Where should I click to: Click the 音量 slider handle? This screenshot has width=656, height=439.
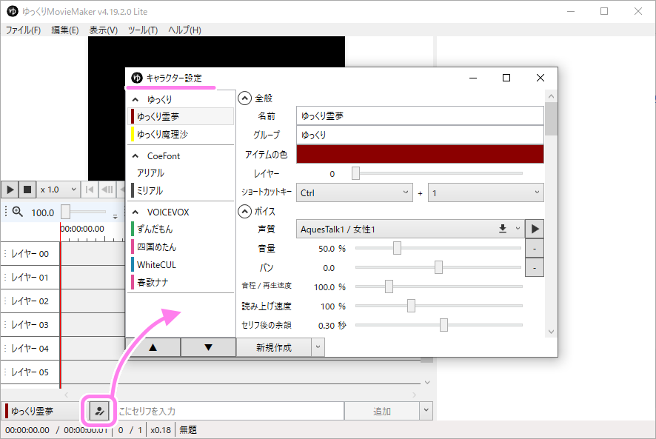coord(397,248)
